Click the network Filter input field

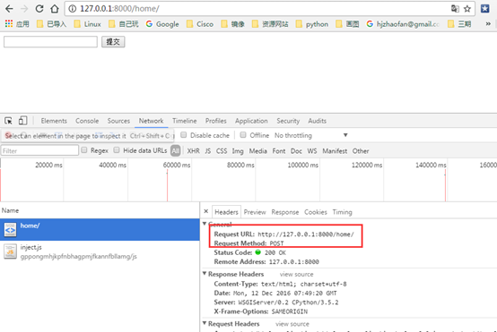click(x=39, y=150)
